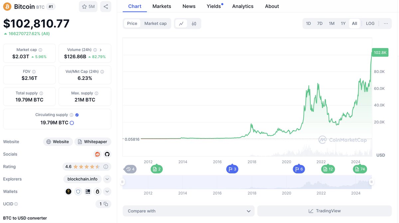
Task: Click the Bitcoin logo icon
Action: click(7, 7)
